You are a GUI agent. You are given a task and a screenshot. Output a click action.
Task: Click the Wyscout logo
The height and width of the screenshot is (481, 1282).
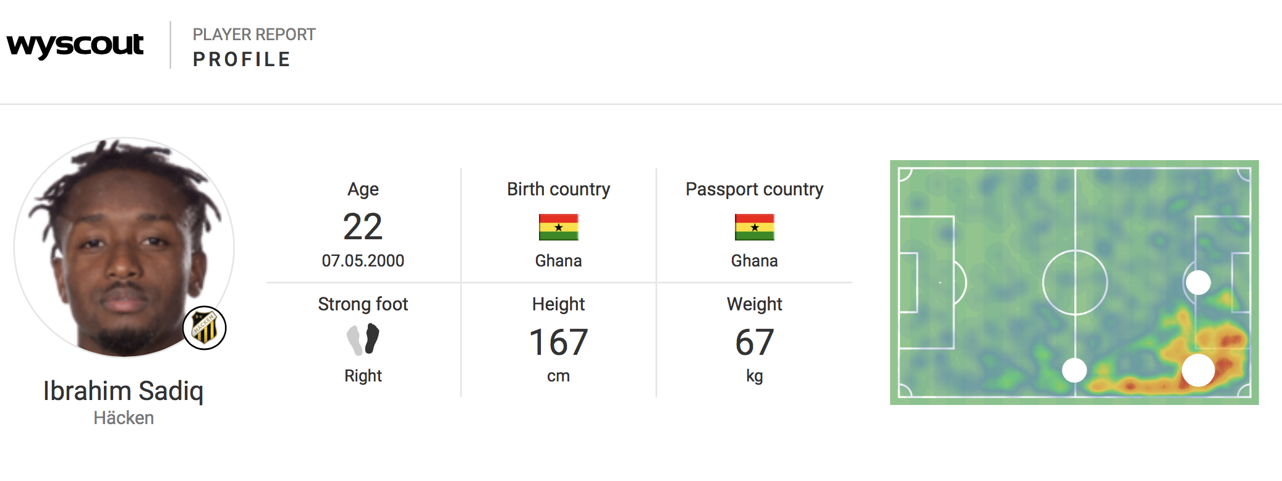(x=75, y=45)
